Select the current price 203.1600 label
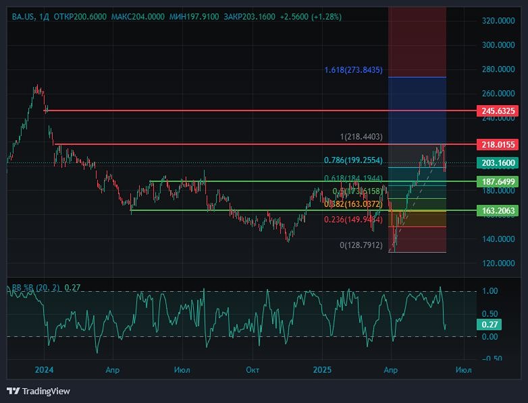The width and height of the screenshot is (528, 403). 498,162
